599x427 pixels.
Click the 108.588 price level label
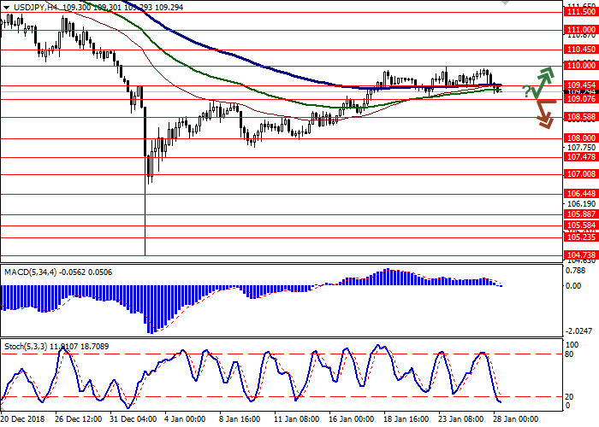(580, 116)
